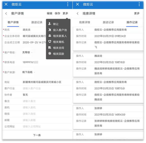Switch to 跟进记录 tab on customer page
The height and width of the screenshot is (143, 146).
(x=37, y=22)
